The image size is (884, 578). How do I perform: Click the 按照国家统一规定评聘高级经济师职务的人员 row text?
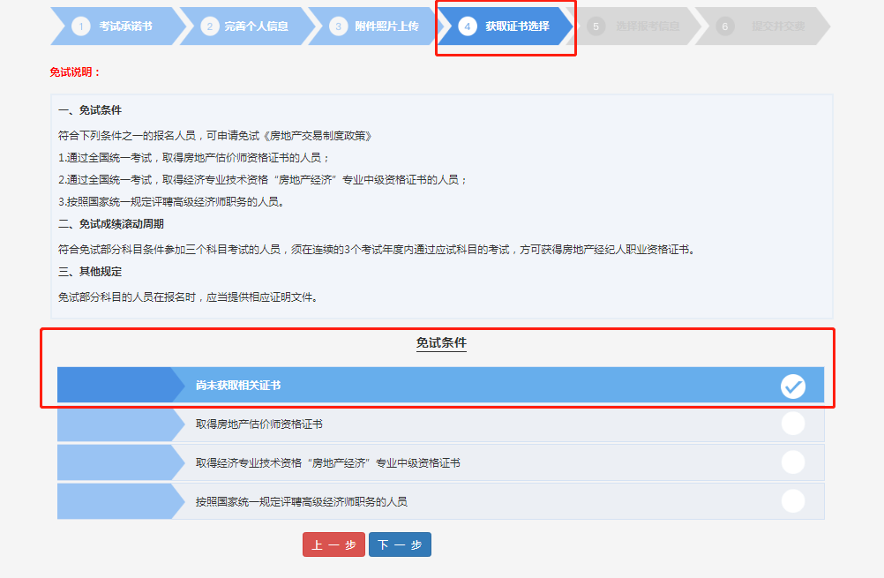(x=301, y=501)
